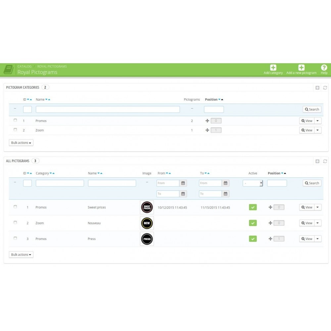Sort categories by Name descending arrow
Viewport: 331px width, 331px height.
tap(46, 99)
